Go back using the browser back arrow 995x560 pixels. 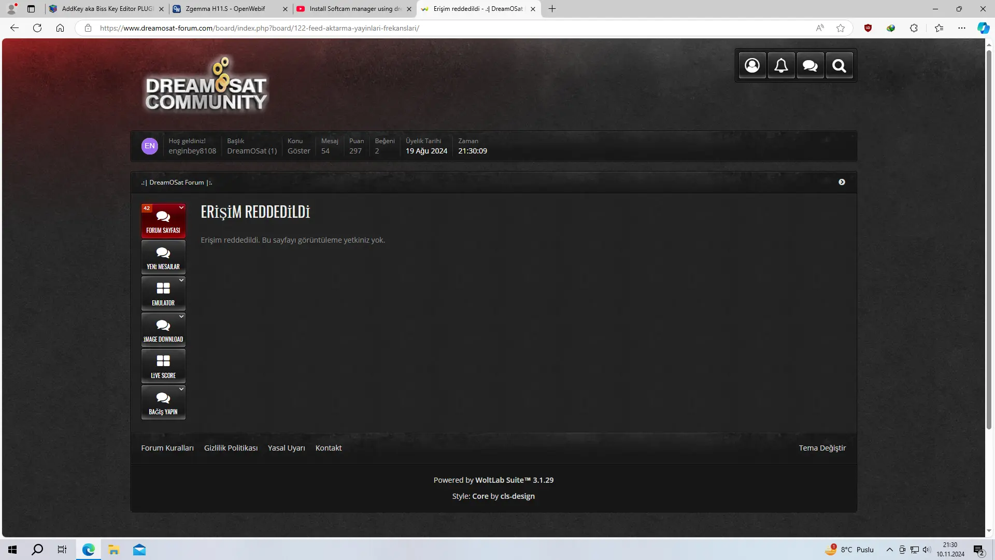click(x=15, y=28)
